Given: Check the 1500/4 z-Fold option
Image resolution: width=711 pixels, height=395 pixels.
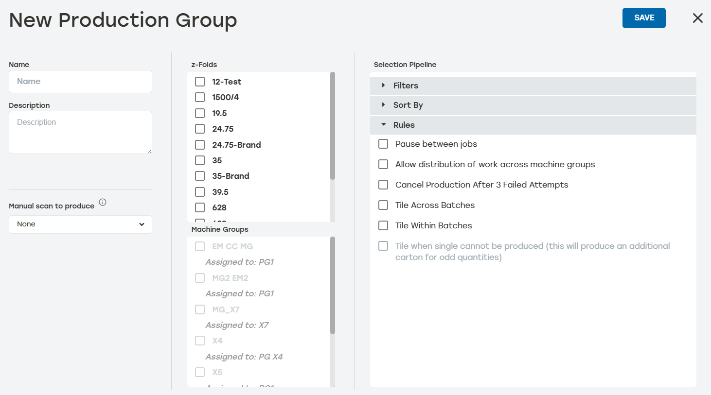Looking at the screenshot, I should [199, 97].
